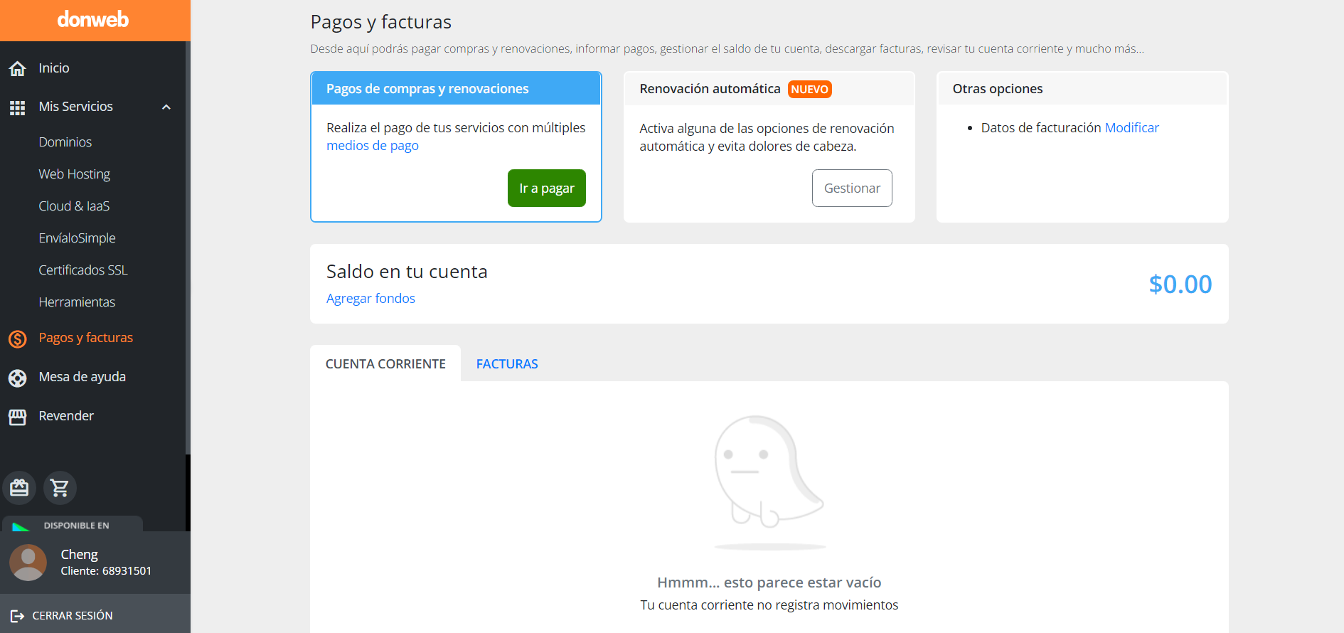Open the Agregar fondos link
The width and height of the screenshot is (1344, 633).
point(370,299)
